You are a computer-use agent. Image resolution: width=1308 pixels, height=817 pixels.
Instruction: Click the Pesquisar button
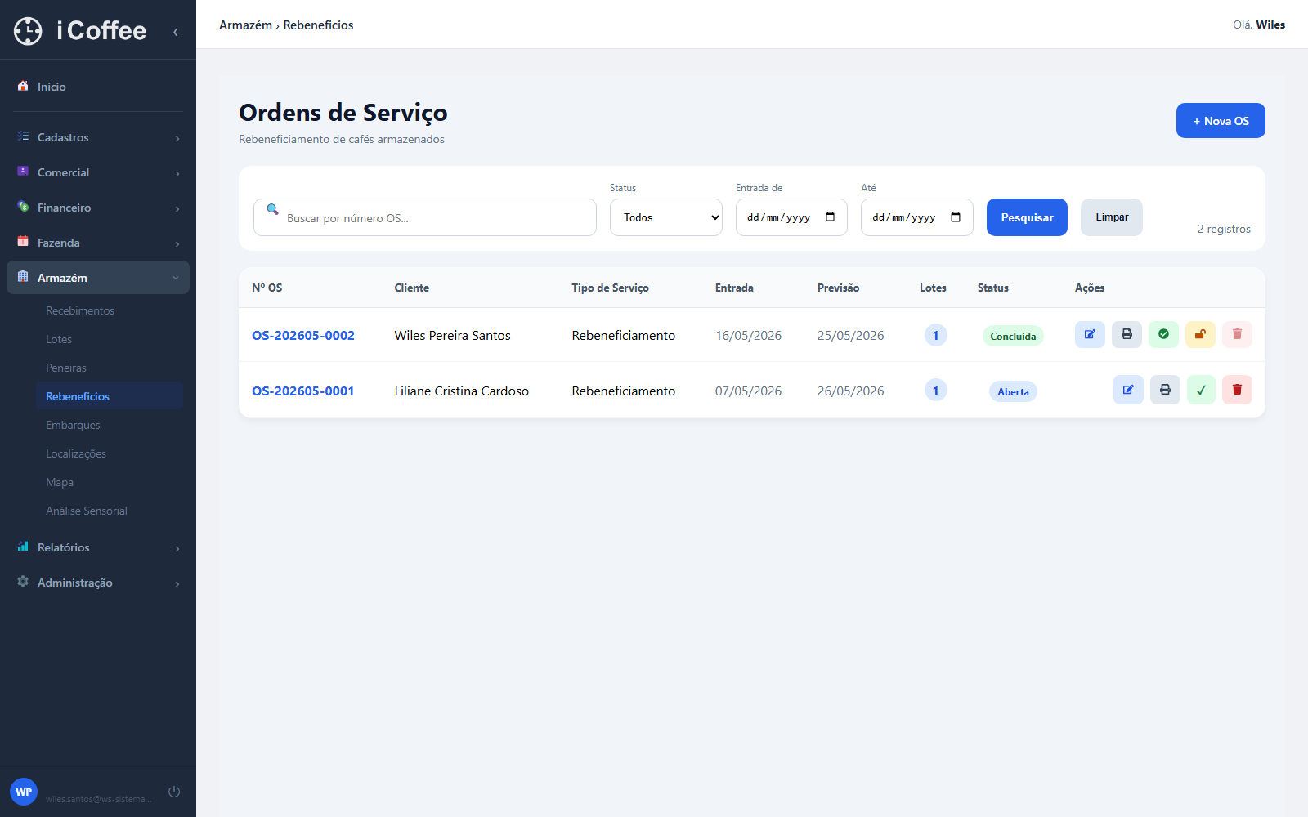pos(1027,217)
